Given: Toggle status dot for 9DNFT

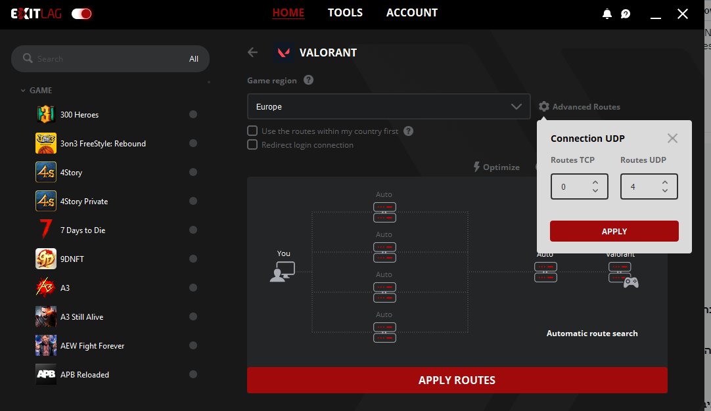Looking at the screenshot, I should coord(193,259).
